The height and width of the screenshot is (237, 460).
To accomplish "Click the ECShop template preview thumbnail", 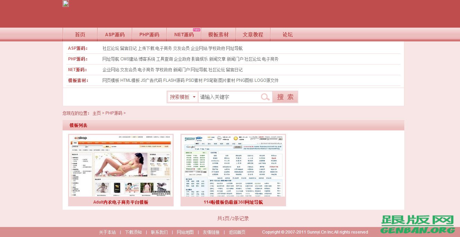I will point(120,166).
